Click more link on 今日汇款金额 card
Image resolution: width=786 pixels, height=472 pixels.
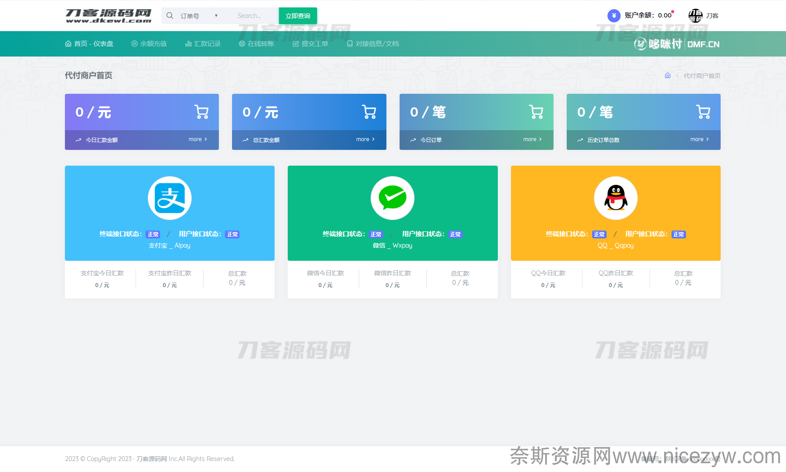[x=198, y=139]
